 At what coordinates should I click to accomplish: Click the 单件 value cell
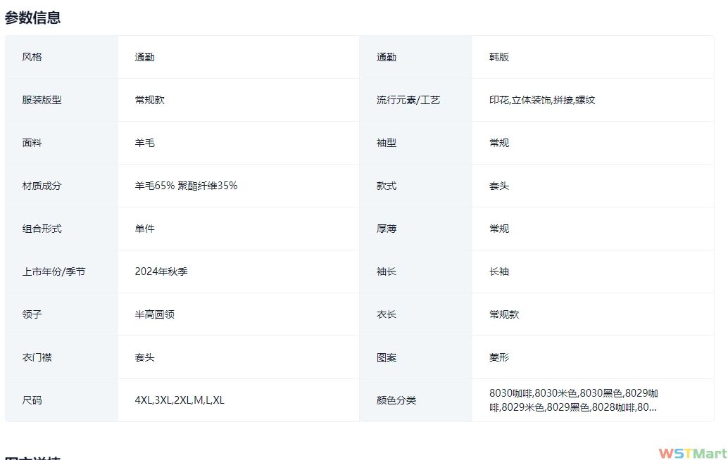pyautogui.click(x=145, y=229)
